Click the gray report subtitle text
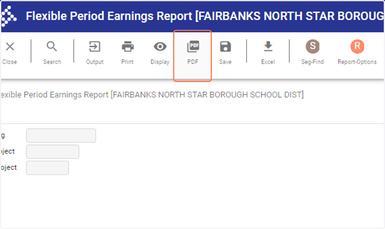The image size is (385, 229). tap(152, 95)
